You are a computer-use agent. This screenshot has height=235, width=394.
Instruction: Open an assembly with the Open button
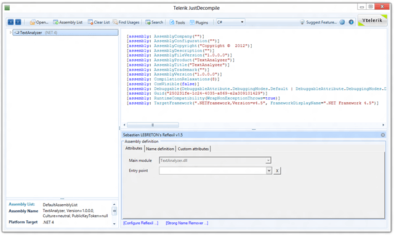pyautogui.click(x=39, y=22)
